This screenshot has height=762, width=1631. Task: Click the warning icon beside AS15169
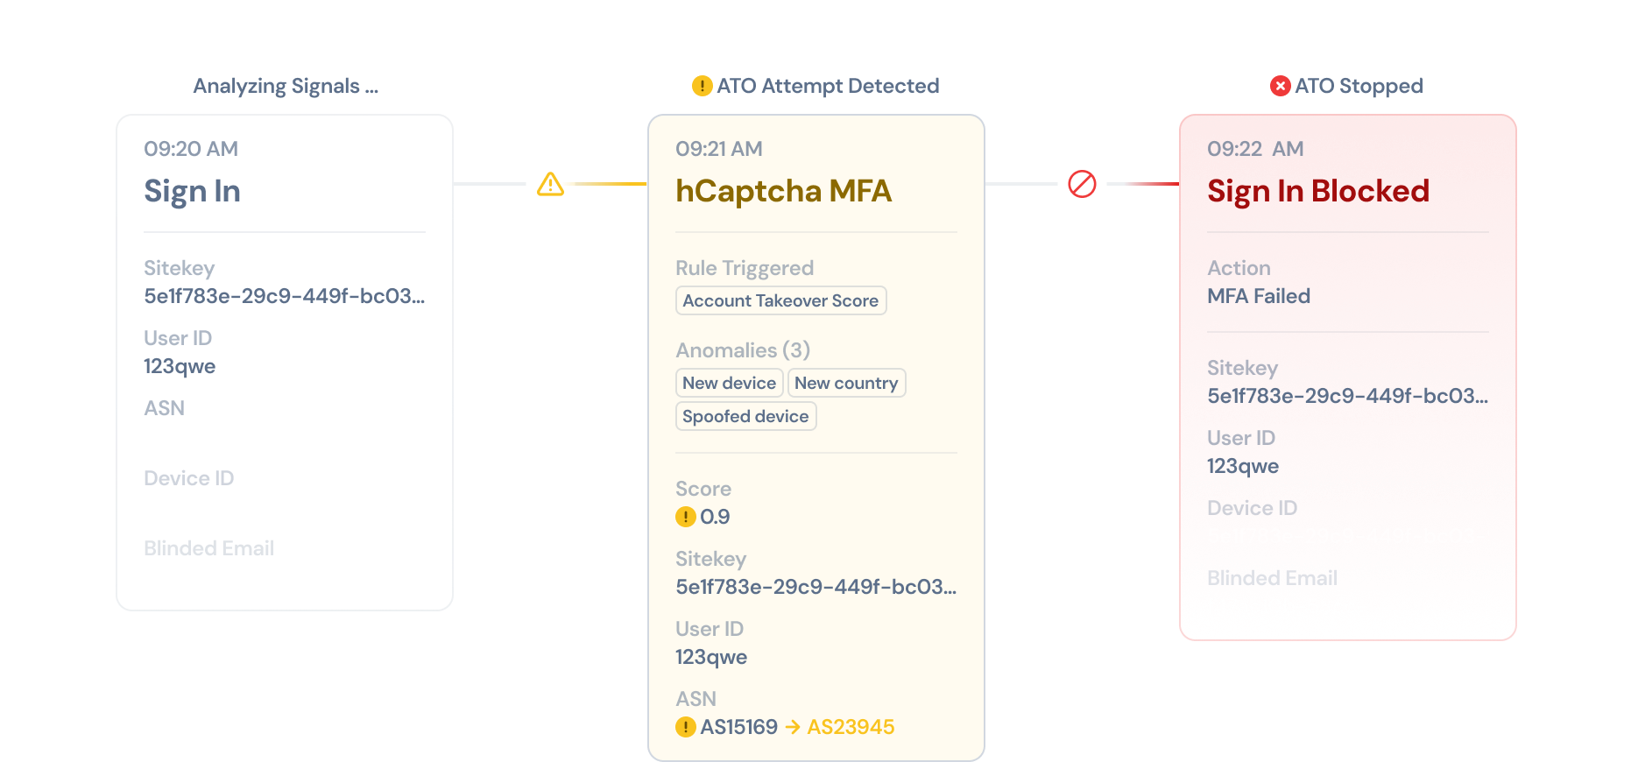tap(686, 727)
